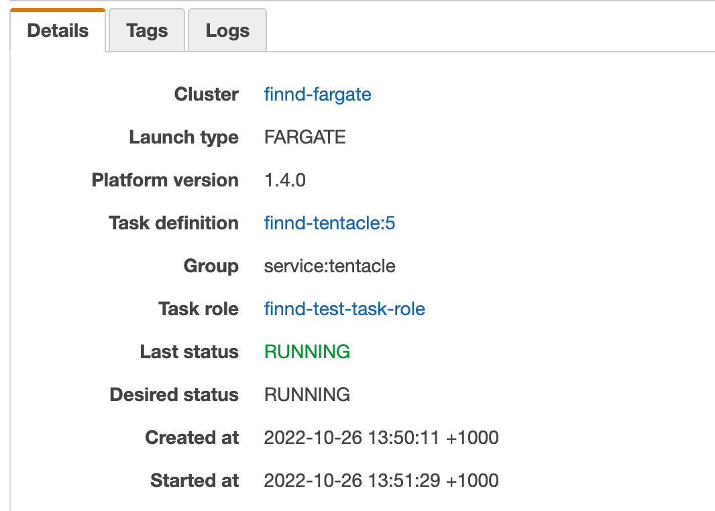Select the Launch type label
Screen dimensions: 715x511
[x=184, y=137]
